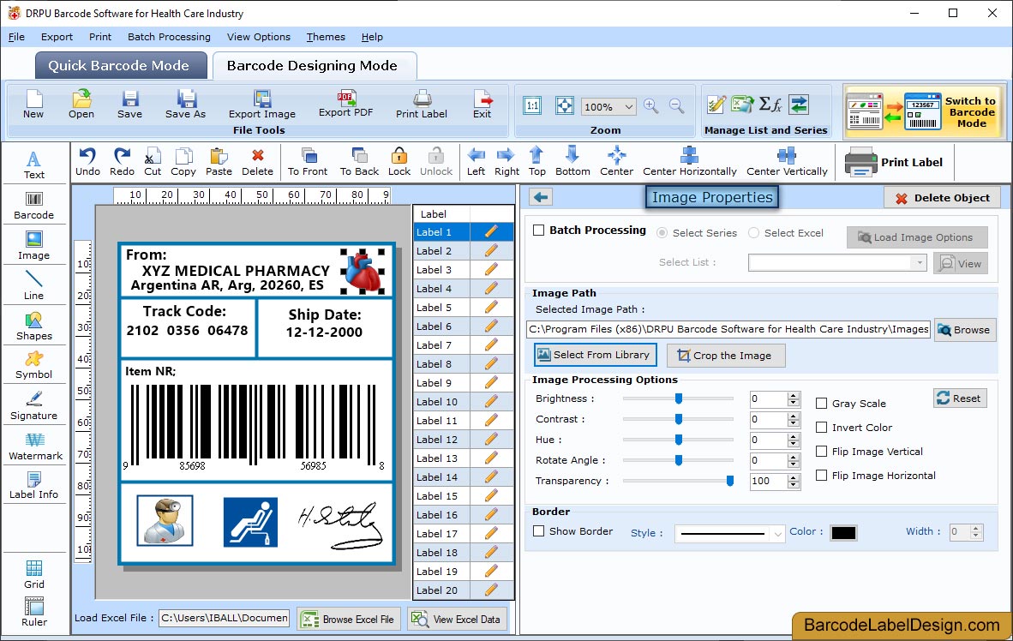Send object To Back

[x=359, y=162]
